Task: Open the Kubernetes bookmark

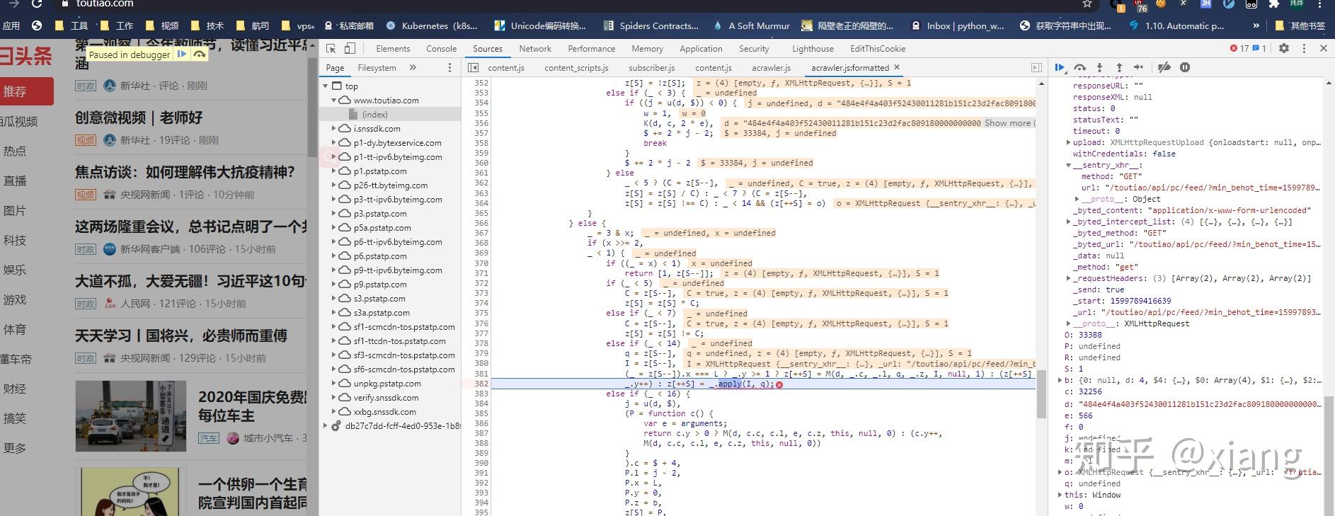Action: coord(432,25)
